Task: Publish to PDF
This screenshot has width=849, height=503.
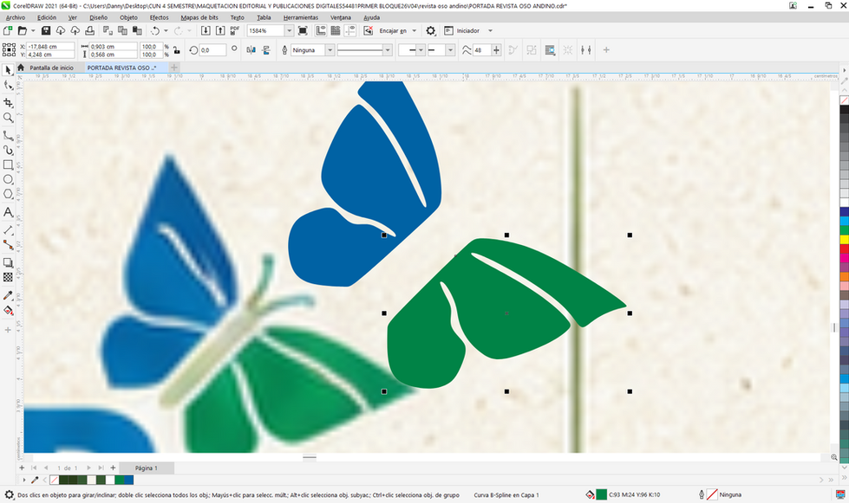Action: pos(235,31)
